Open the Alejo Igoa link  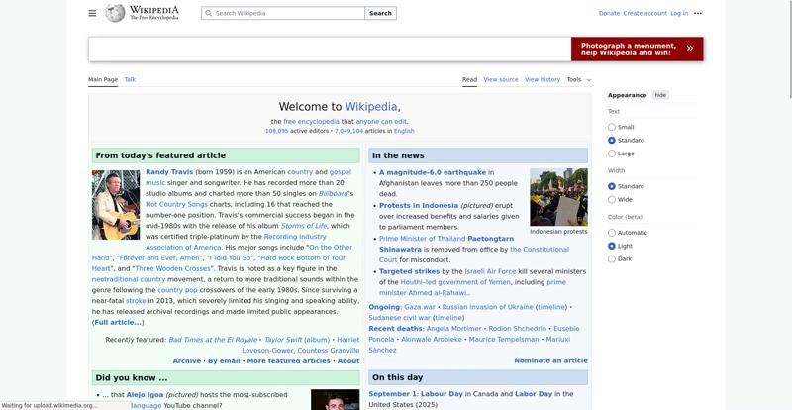(145, 395)
